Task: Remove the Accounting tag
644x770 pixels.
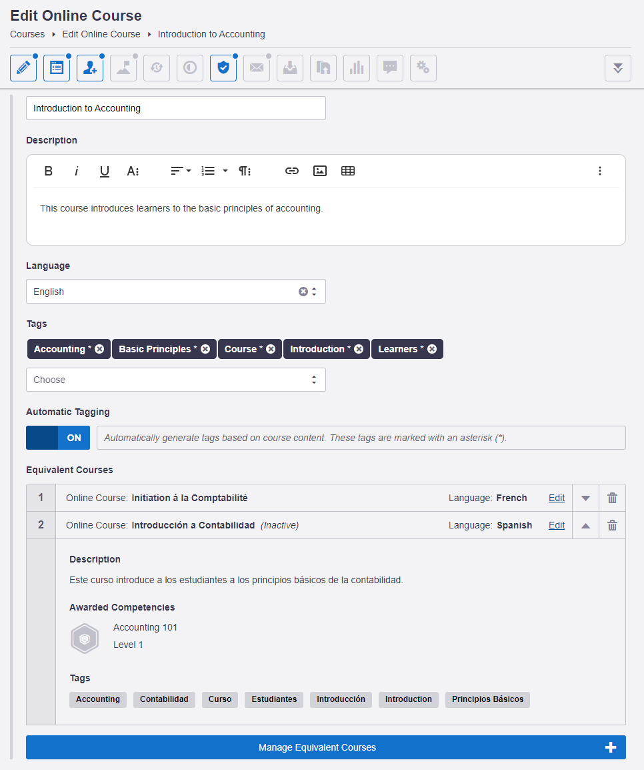Action: pyautogui.click(x=98, y=348)
